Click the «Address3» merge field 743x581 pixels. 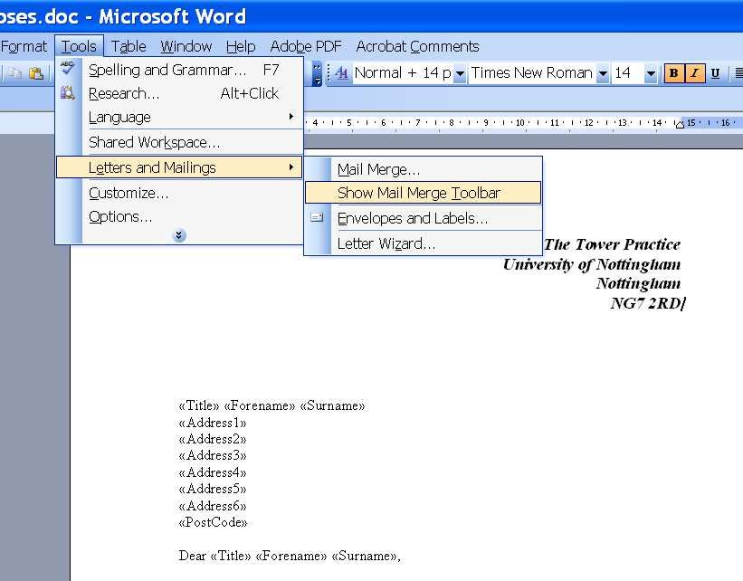213,455
